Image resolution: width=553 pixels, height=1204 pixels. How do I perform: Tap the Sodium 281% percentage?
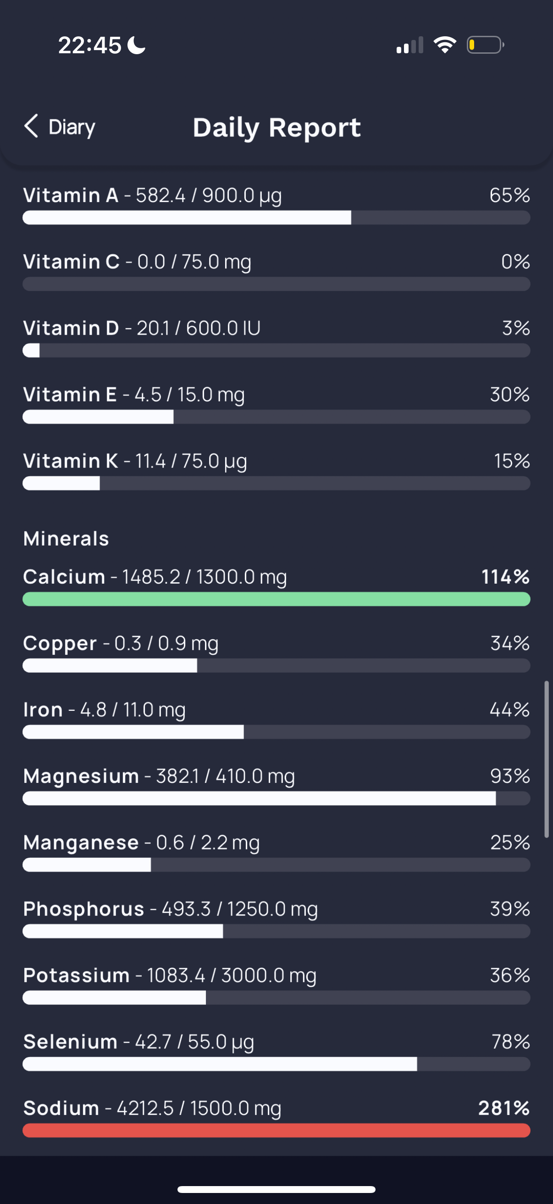click(504, 1108)
